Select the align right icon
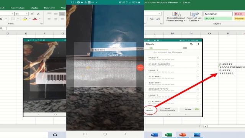This screenshot has height=138, width=245. (62, 19)
